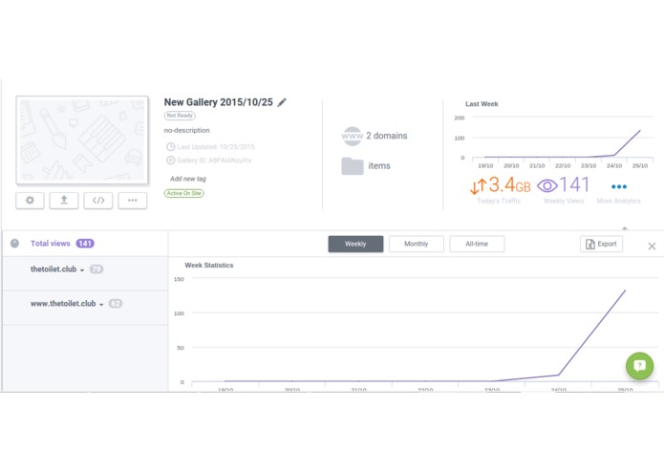Screen dimensions: 664x472
Task: Click no-description text
Action: pos(186,130)
